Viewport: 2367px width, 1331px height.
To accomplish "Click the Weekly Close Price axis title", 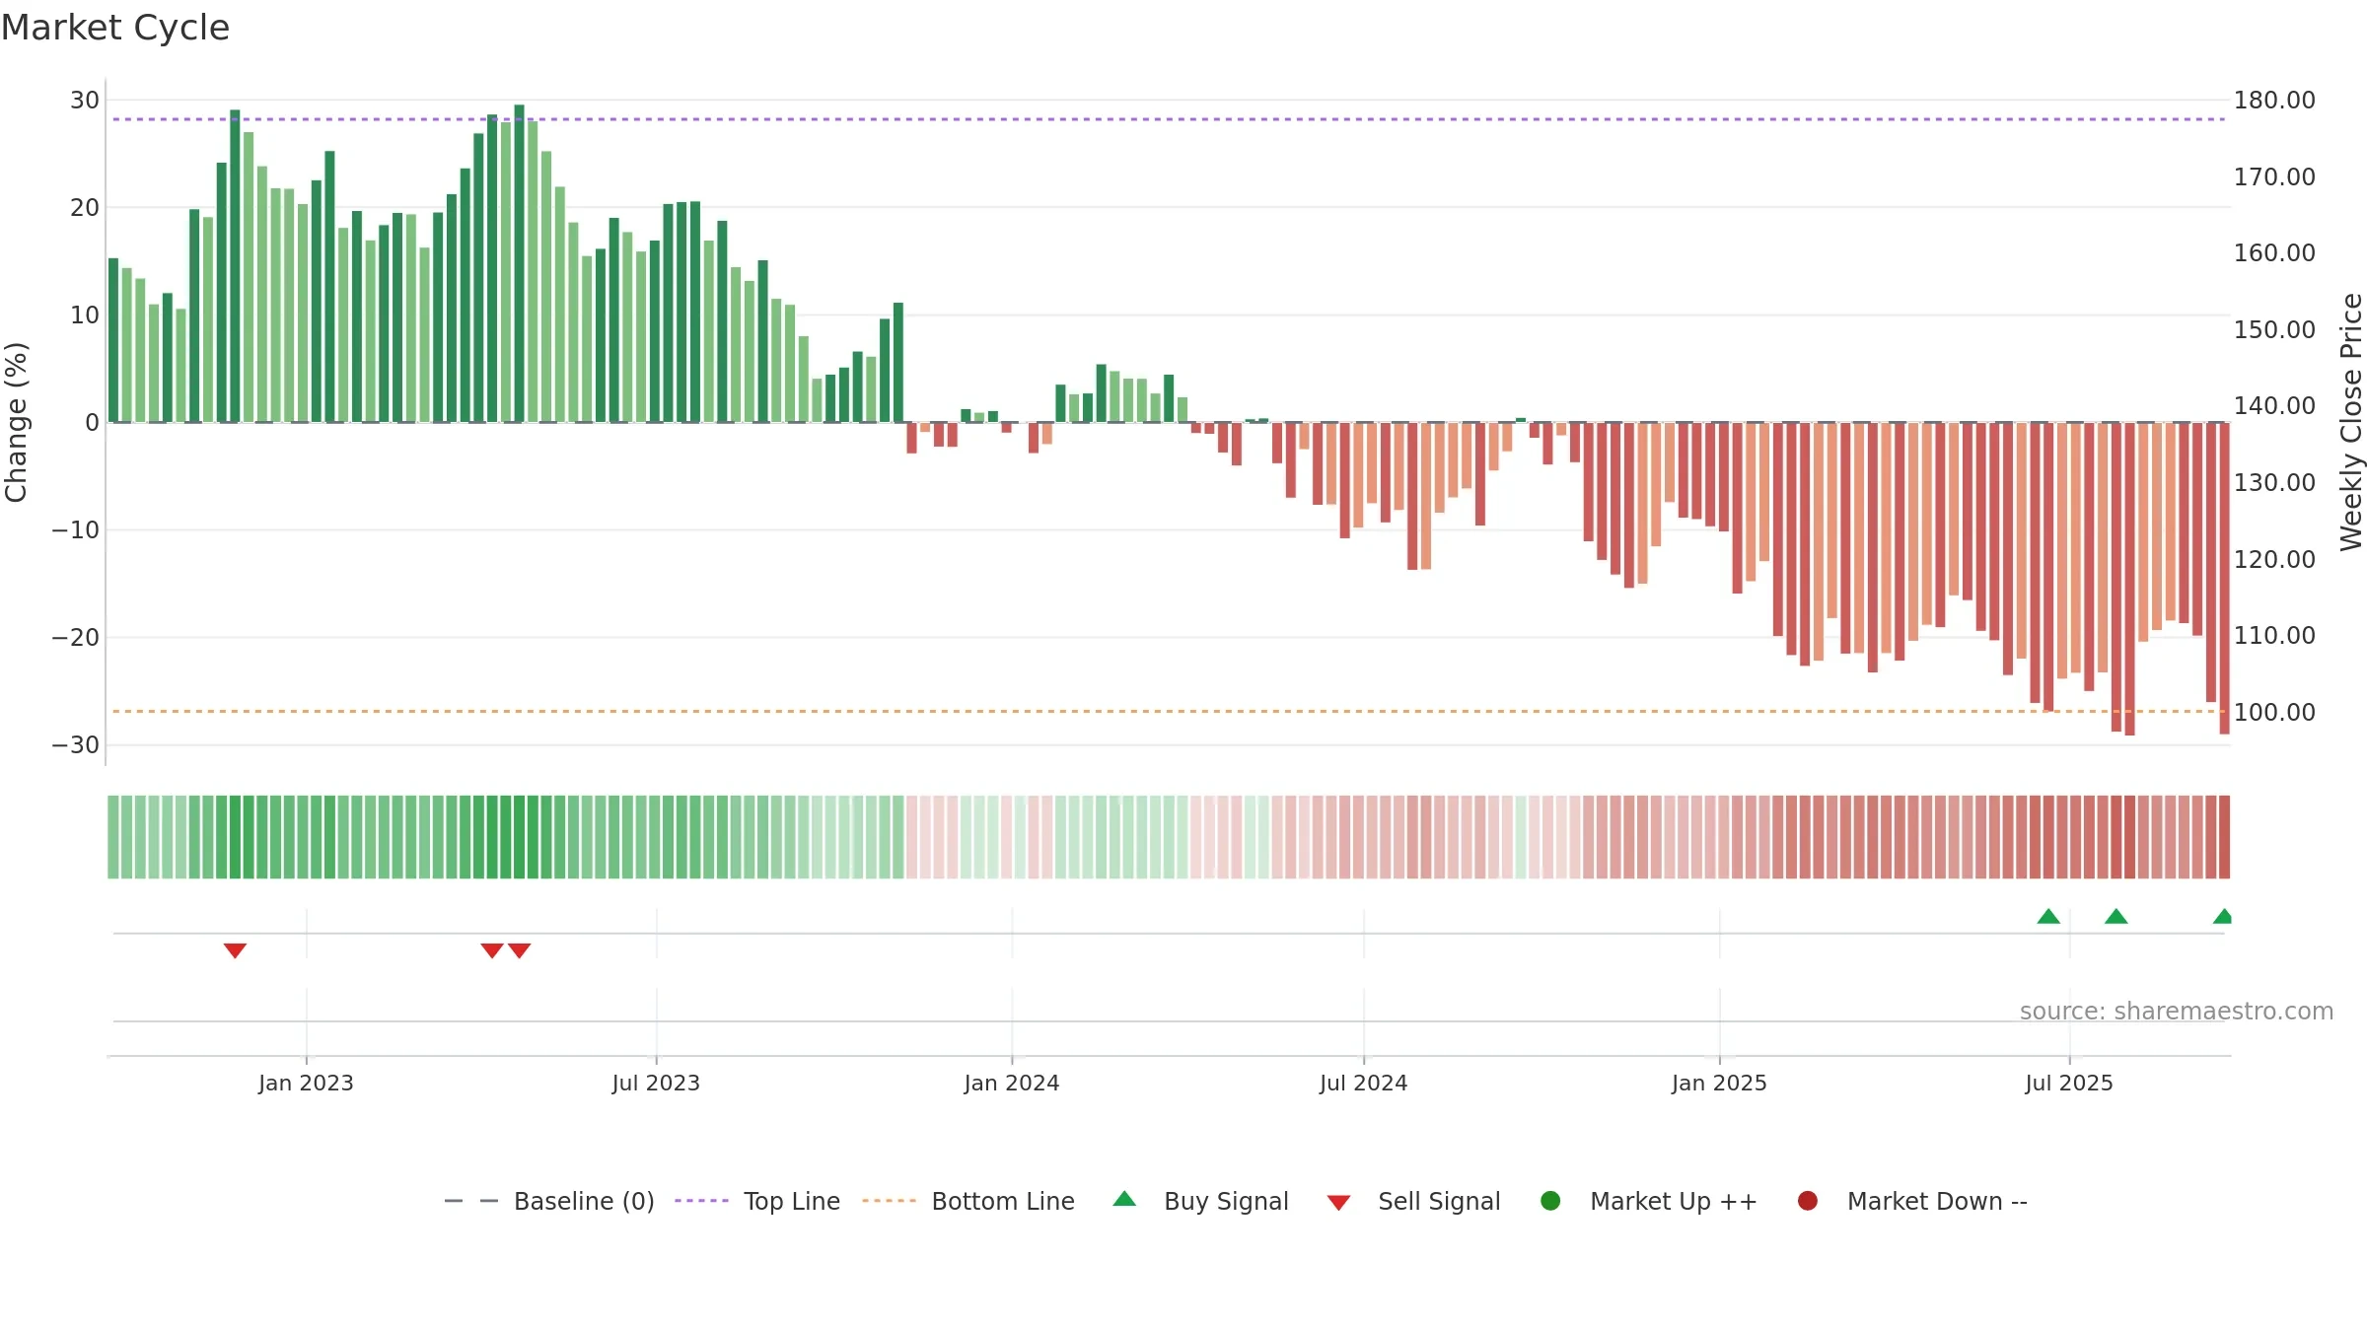I will pos(2351,422).
